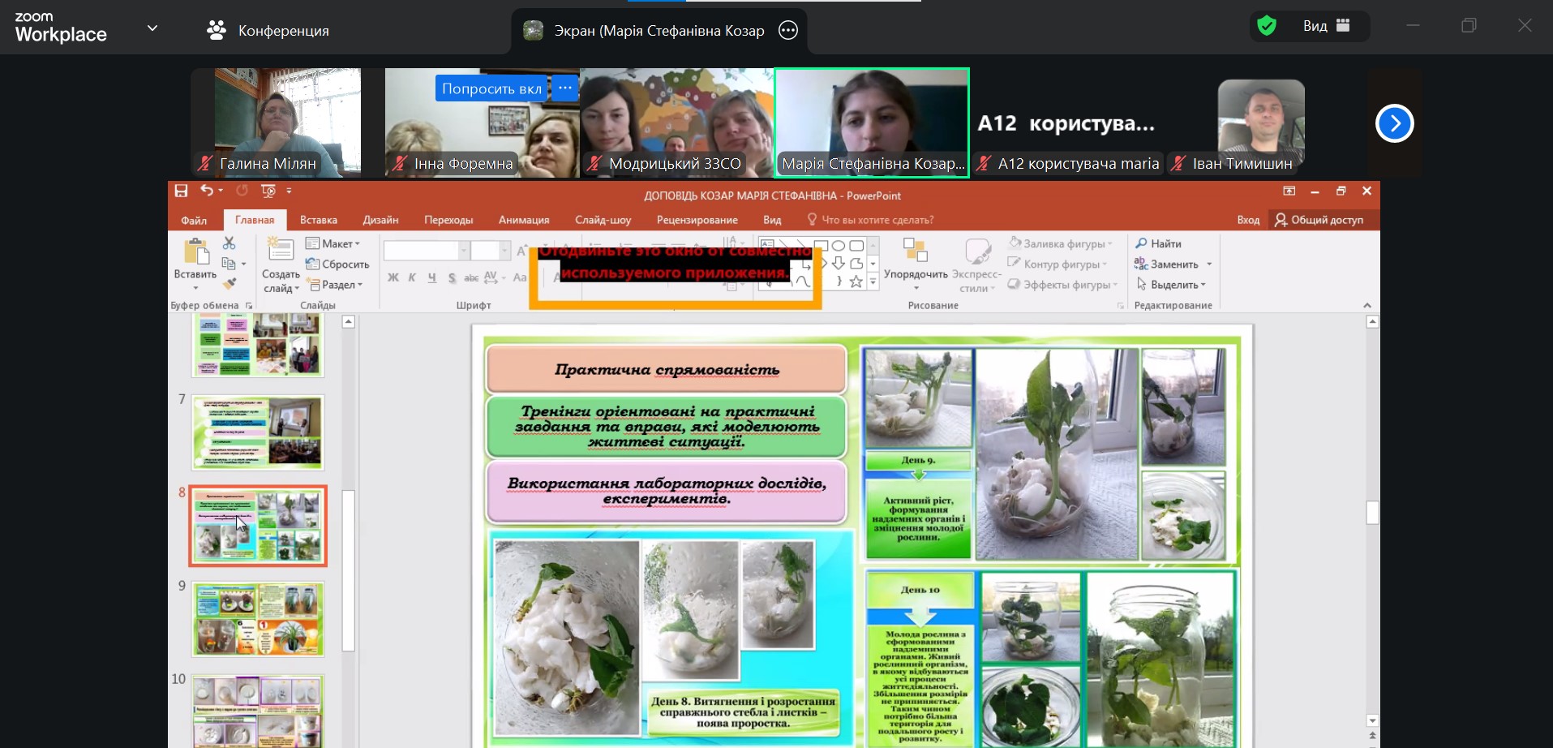The image size is (1553, 748).
Task: Select slide 9 thumbnail
Action: pyautogui.click(x=258, y=619)
